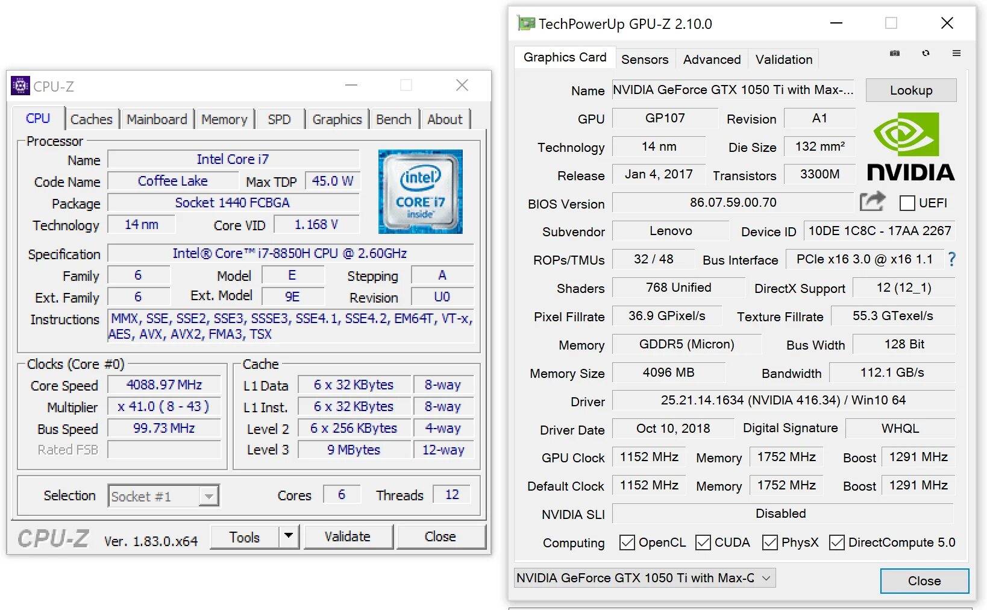Open the GPU-Z hamburger menu
This screenshot has height=610, width=987.
[956, 53]
